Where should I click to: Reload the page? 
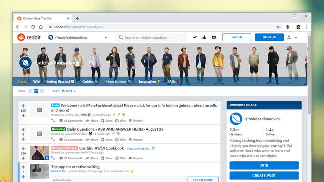click(33, 27)
